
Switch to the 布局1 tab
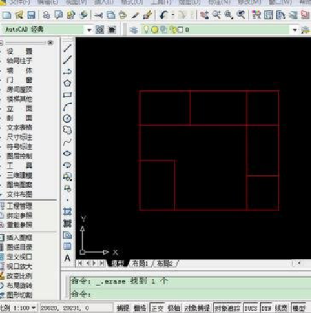(140, 264)
